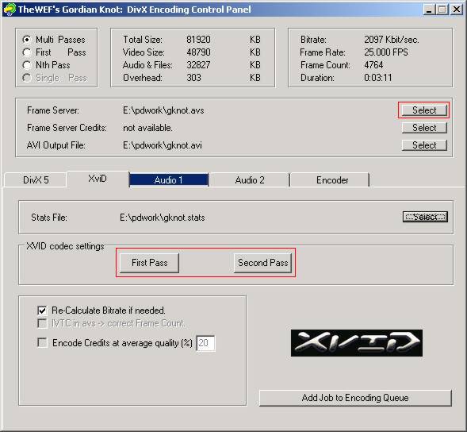Image resolution: width=467 pixels, height=432 pixels.
Task: Select the Nth Pass radio button
Action: coord(27,65)
